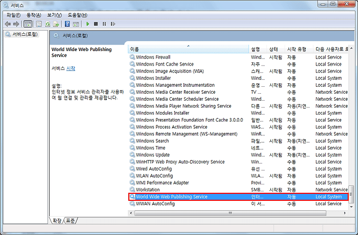358x235 pixels.
Task: Toggle the console tree show/hide button
Action: [x=28, y=24]
